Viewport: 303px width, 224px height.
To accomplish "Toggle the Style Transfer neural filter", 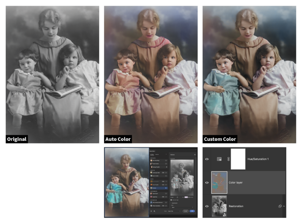I will (166, 176).
